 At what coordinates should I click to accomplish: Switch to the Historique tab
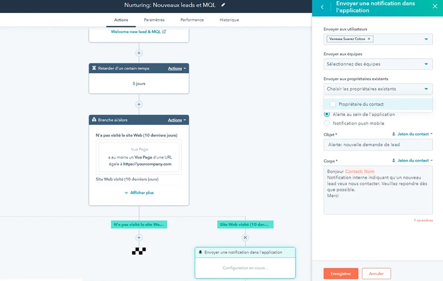pyautogui.click(x=229, y=20)
